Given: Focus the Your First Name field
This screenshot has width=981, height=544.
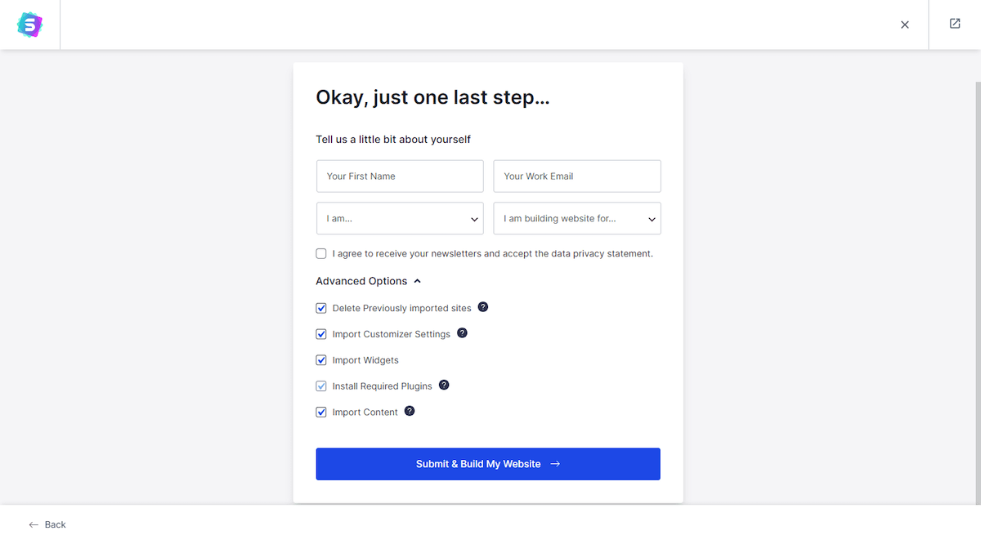Looking at the screenshot, I should point(400,176).
